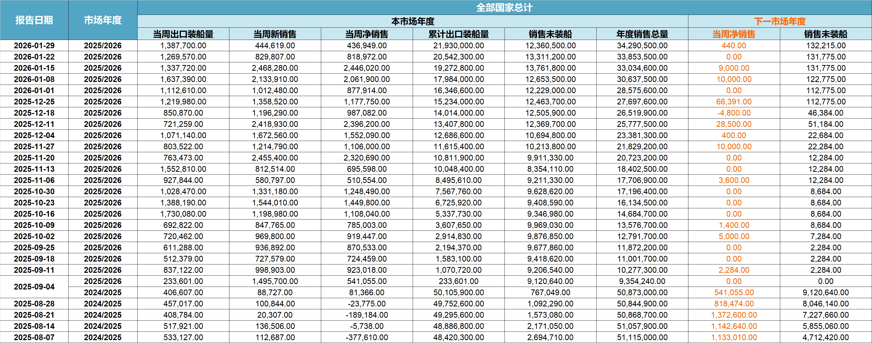Select the date cell 2025-12-25

[x=34, y=102]
